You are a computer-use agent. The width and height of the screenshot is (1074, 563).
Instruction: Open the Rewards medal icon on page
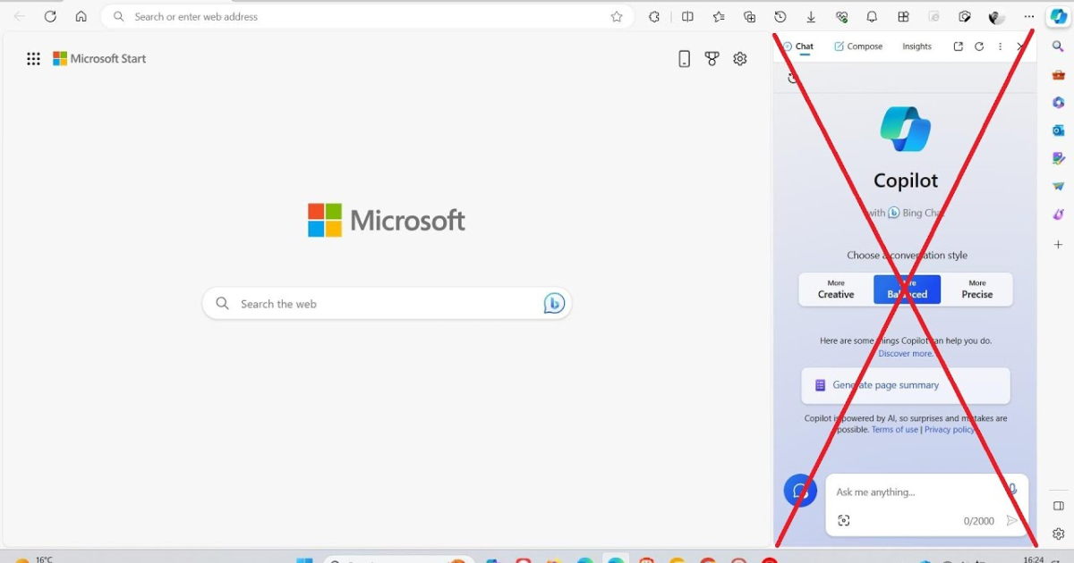coord(712,59)
